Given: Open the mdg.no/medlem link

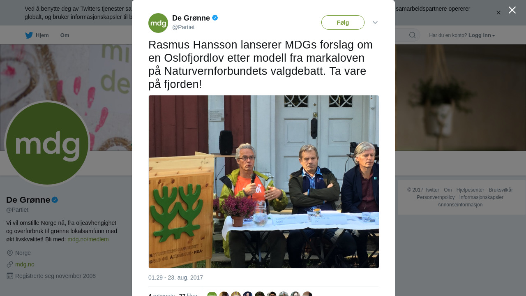Looking at the screenshot, I should (88, 239).
